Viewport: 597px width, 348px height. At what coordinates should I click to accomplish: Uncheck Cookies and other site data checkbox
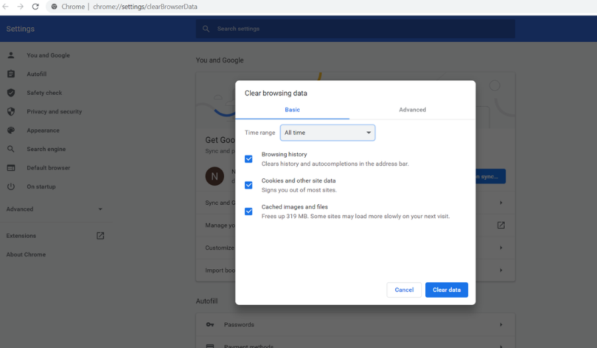click(x=249, y=185)
